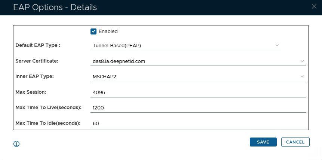This screenshot has width=322, height=160.
Task: Close the EAP Options dialog
Action: (314, 6)
